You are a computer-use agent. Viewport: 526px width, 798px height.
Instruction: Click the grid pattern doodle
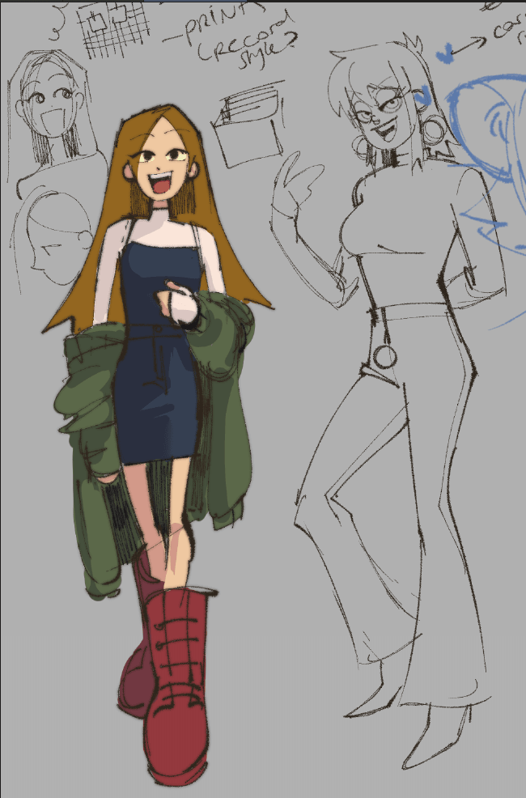click(114, 28)
